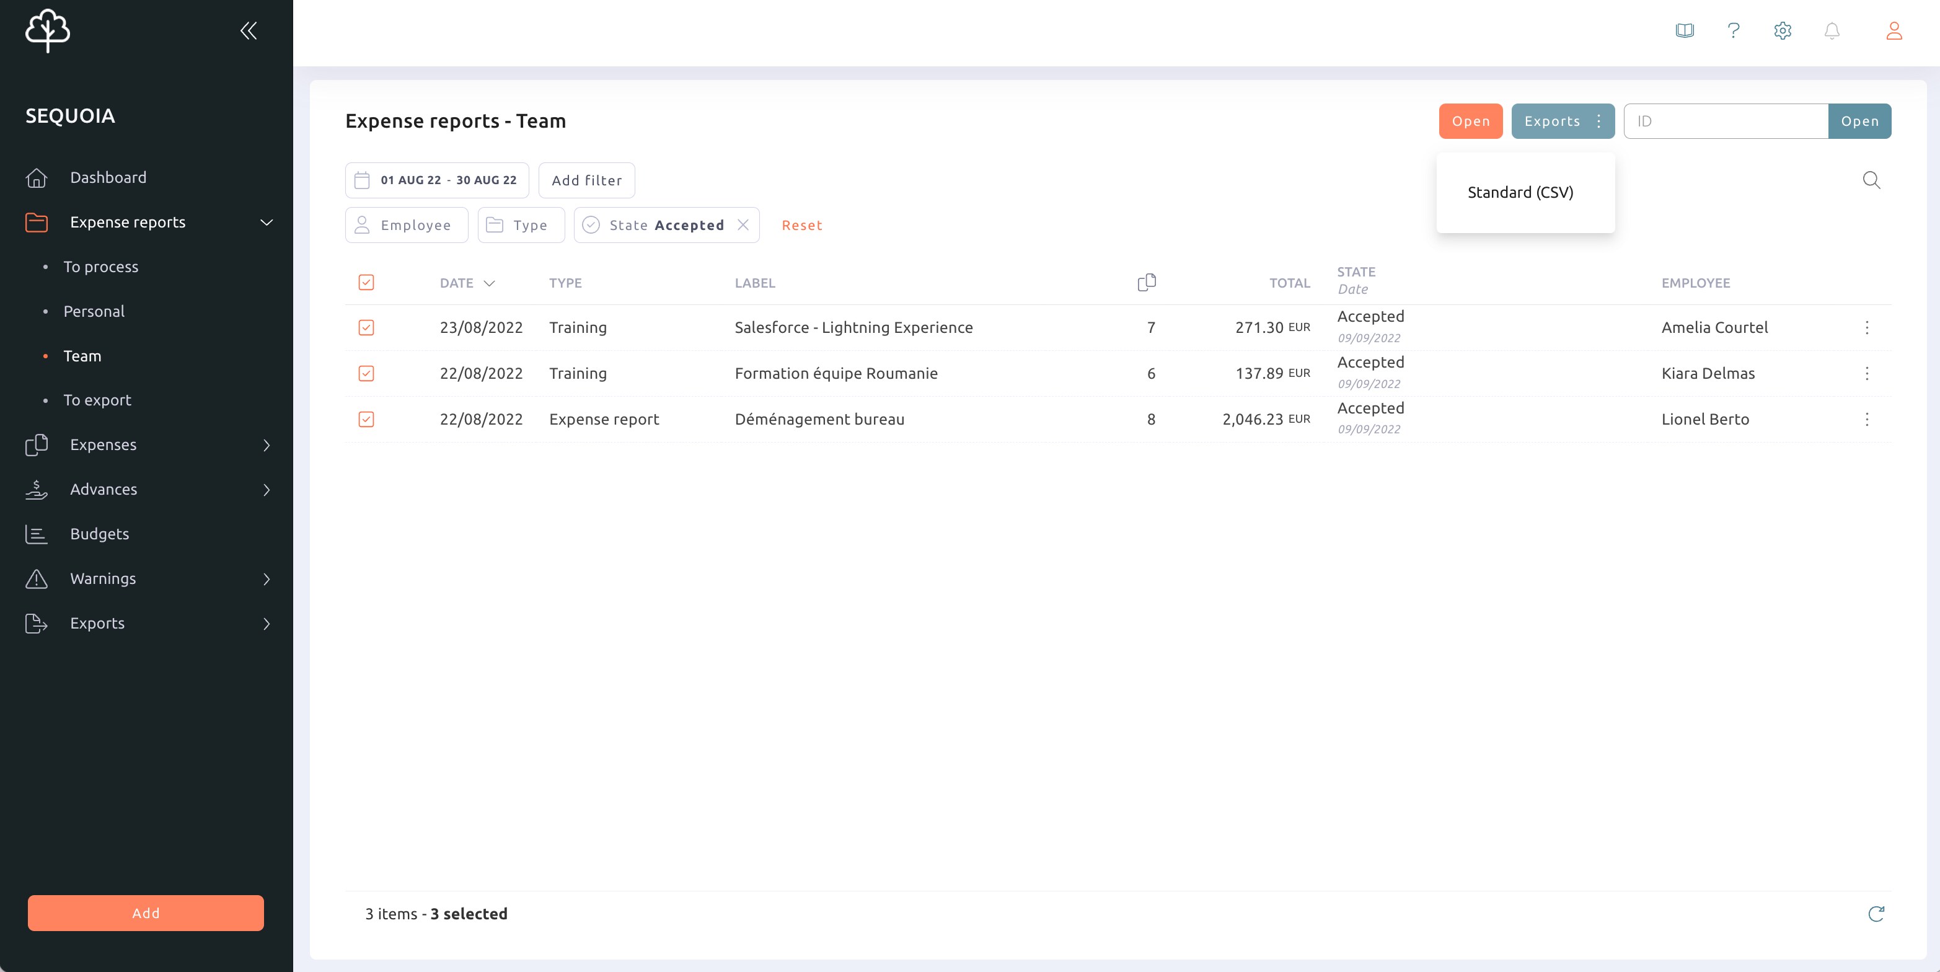Click the EMPLOYEE column header
This screenshot has height=972, width=1940.
coord(1695,283)
